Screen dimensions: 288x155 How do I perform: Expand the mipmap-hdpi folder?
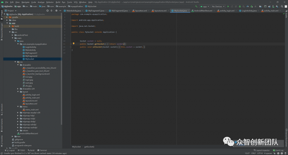click(18, 116)
